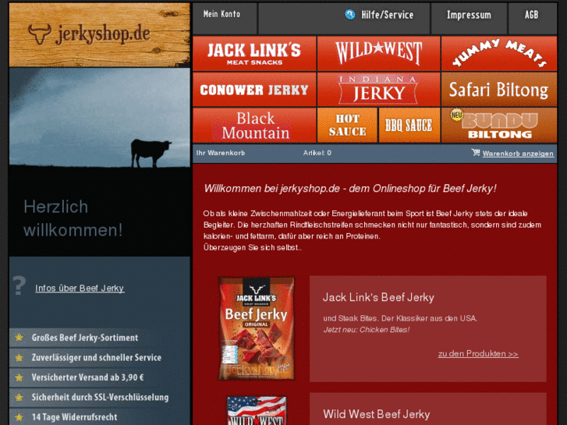Click the globe icon beside Hilfe/Service
The height and width of the screenshot is (425, 567).
(350, 15)
